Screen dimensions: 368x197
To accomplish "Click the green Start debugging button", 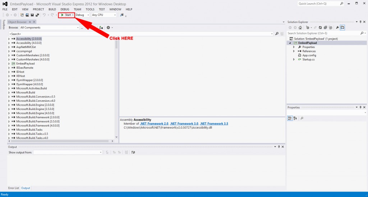I will click(x=66, y=15).
